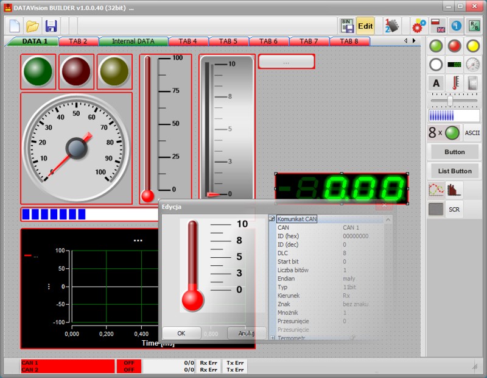Choose the thermometer widget icon
The image size is (487, 378).
pyautogui.click(x=455, y=83)
